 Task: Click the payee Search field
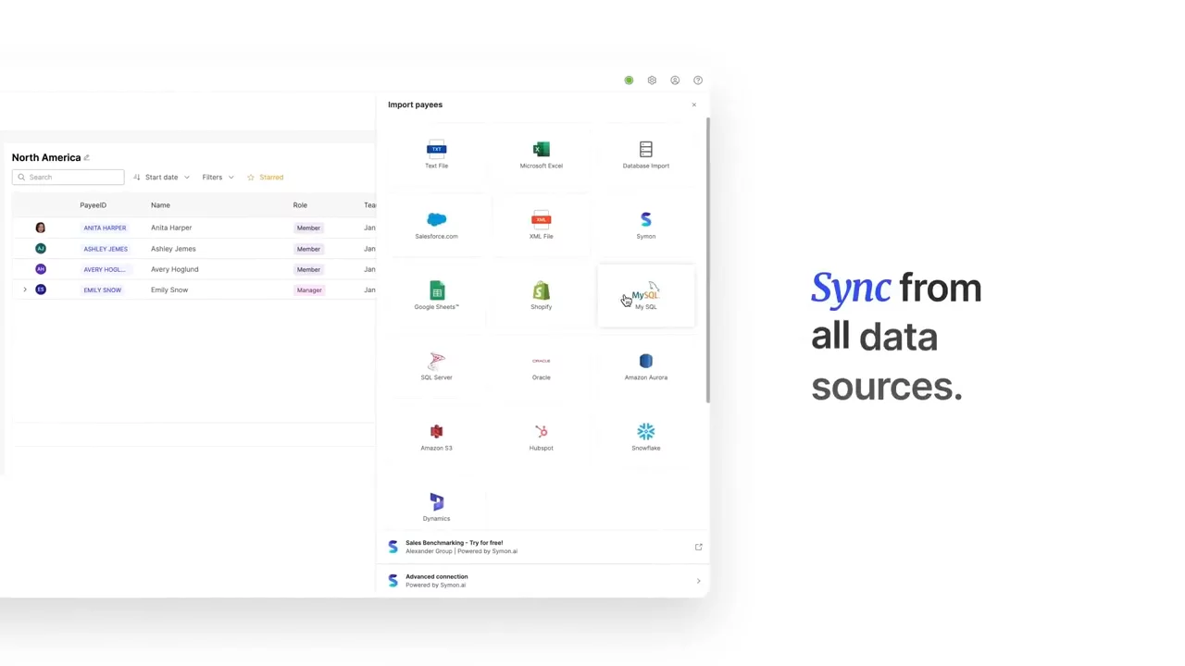tap(69, 178)
